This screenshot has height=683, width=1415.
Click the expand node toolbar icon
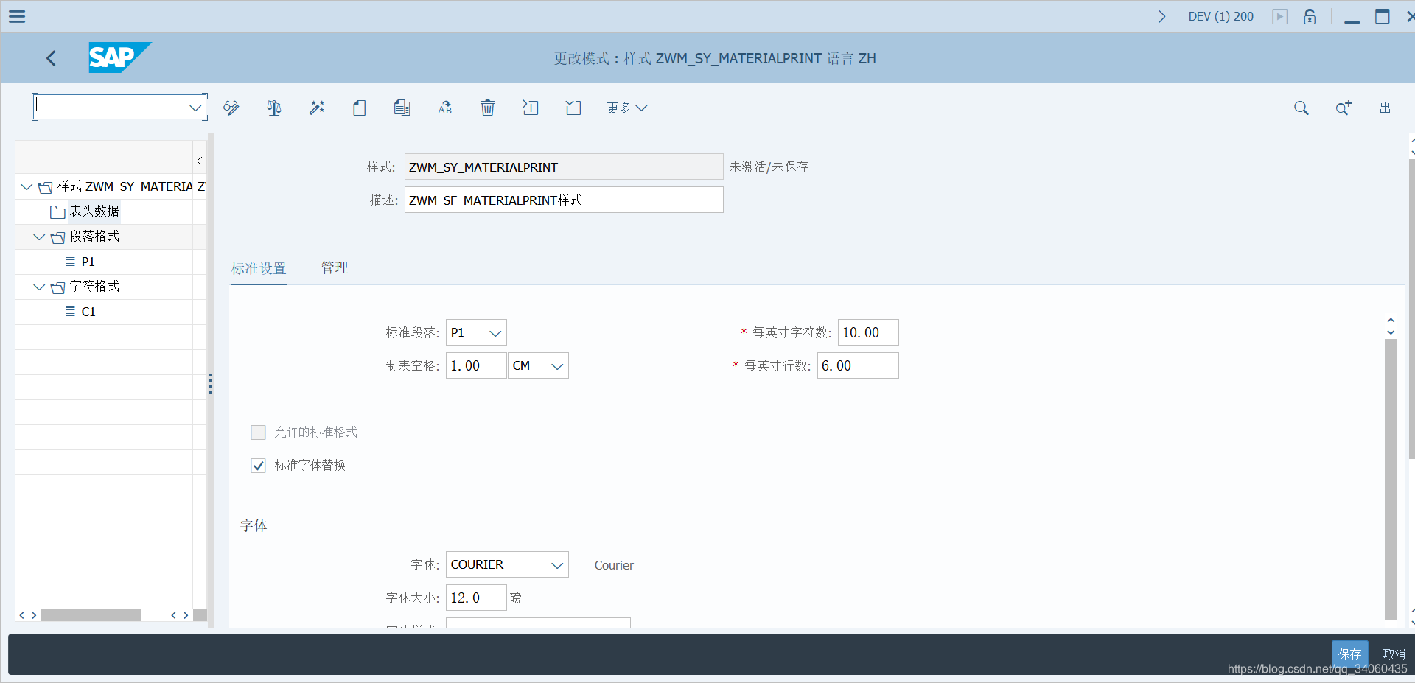pos(531,108)
